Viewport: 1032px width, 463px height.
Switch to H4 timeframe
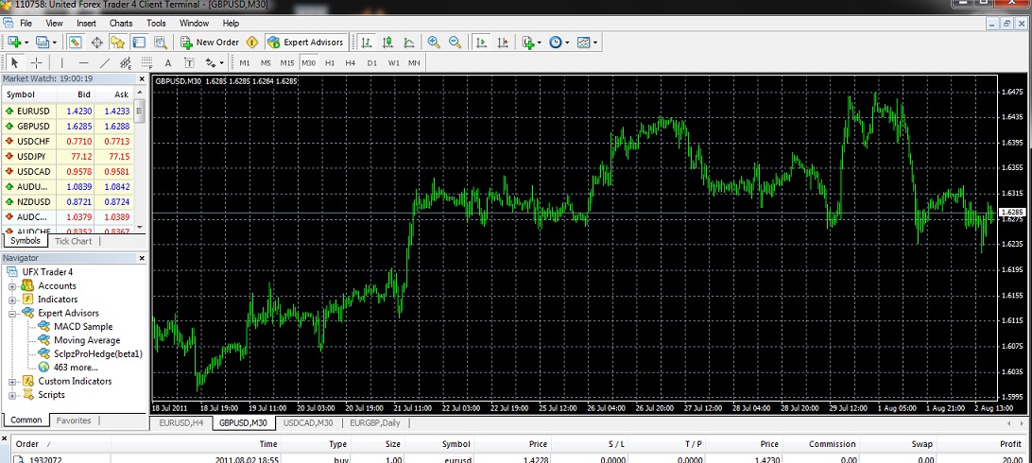click(x=351, y=62)
